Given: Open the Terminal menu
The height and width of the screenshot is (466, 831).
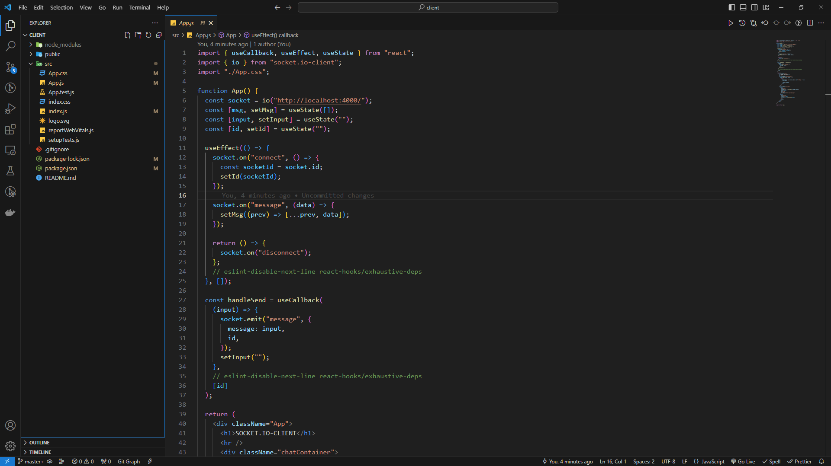Looking at the screenshot, I should (x=139, y=7).
